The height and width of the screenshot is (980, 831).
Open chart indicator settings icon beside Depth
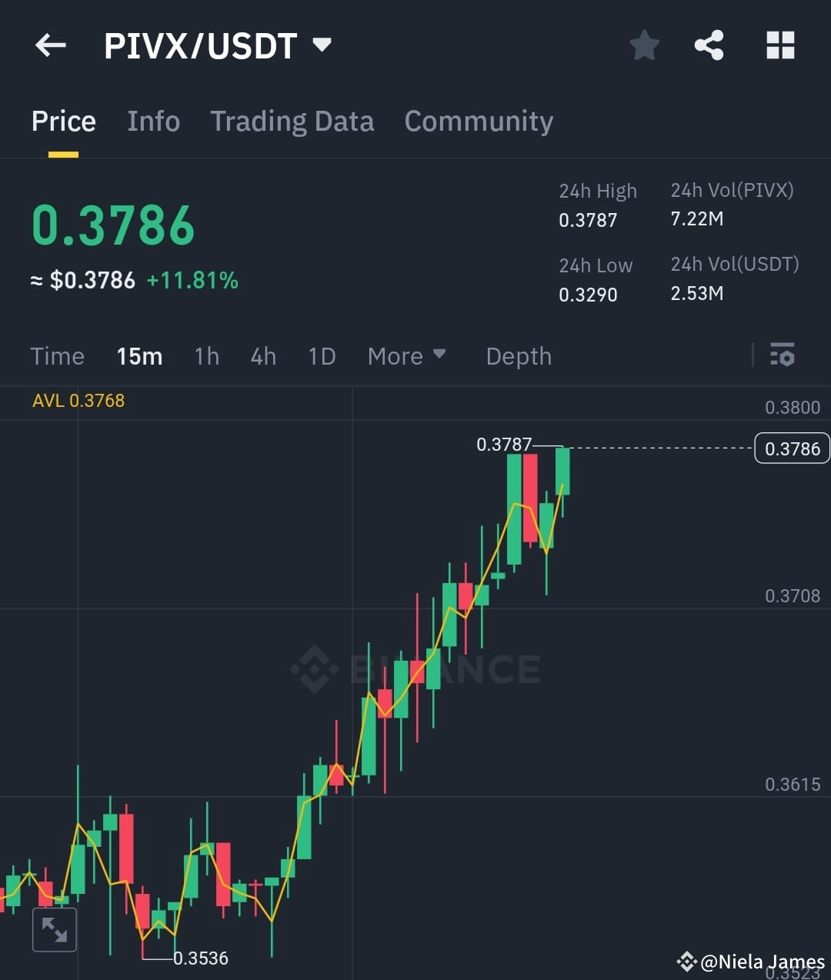tap(783, 355)
